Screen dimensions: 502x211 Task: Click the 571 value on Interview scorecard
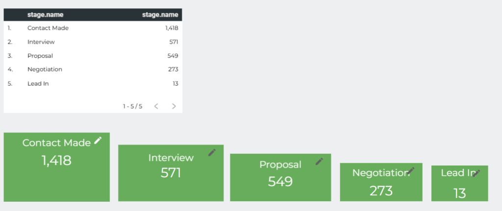[171, 173]
